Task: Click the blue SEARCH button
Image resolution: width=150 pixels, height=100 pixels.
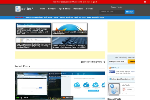Action: coord(129,12)
